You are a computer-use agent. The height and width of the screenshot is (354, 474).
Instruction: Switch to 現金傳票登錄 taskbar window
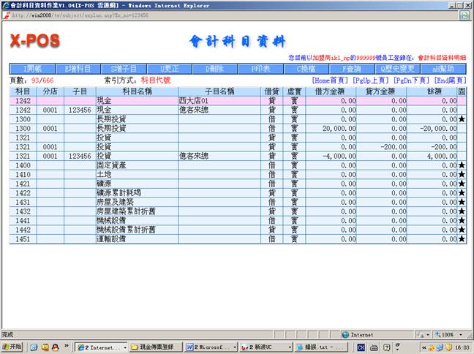(156, 346)
